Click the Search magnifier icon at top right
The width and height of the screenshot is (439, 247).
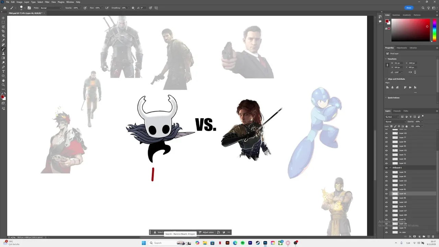[423, 8]
